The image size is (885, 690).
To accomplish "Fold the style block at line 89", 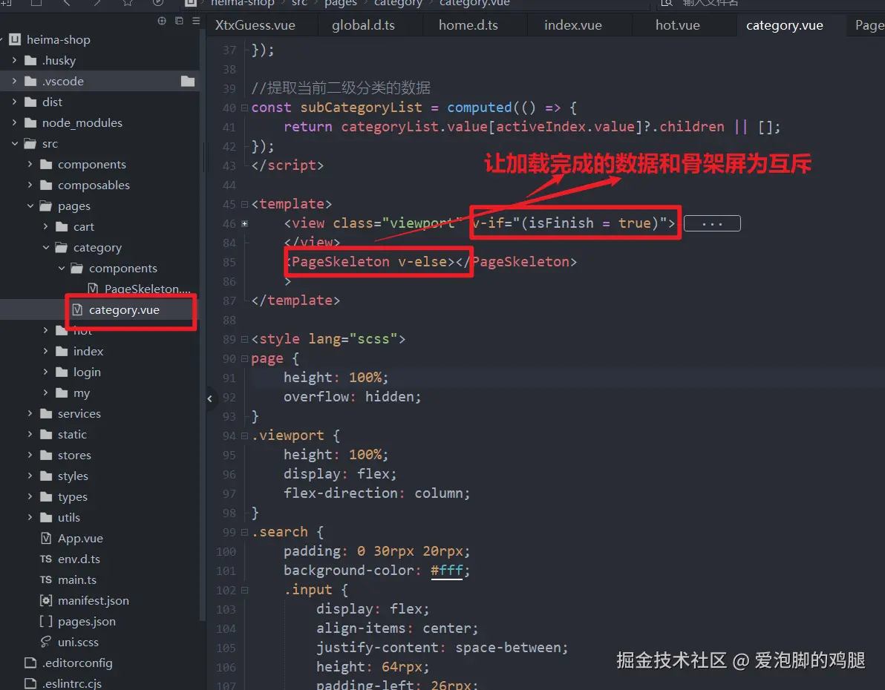I will pyautogui.click(x=244, y=339).
